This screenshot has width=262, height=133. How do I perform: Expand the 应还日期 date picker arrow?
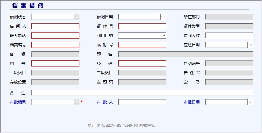pyautogui.click(x=251, y=45)
